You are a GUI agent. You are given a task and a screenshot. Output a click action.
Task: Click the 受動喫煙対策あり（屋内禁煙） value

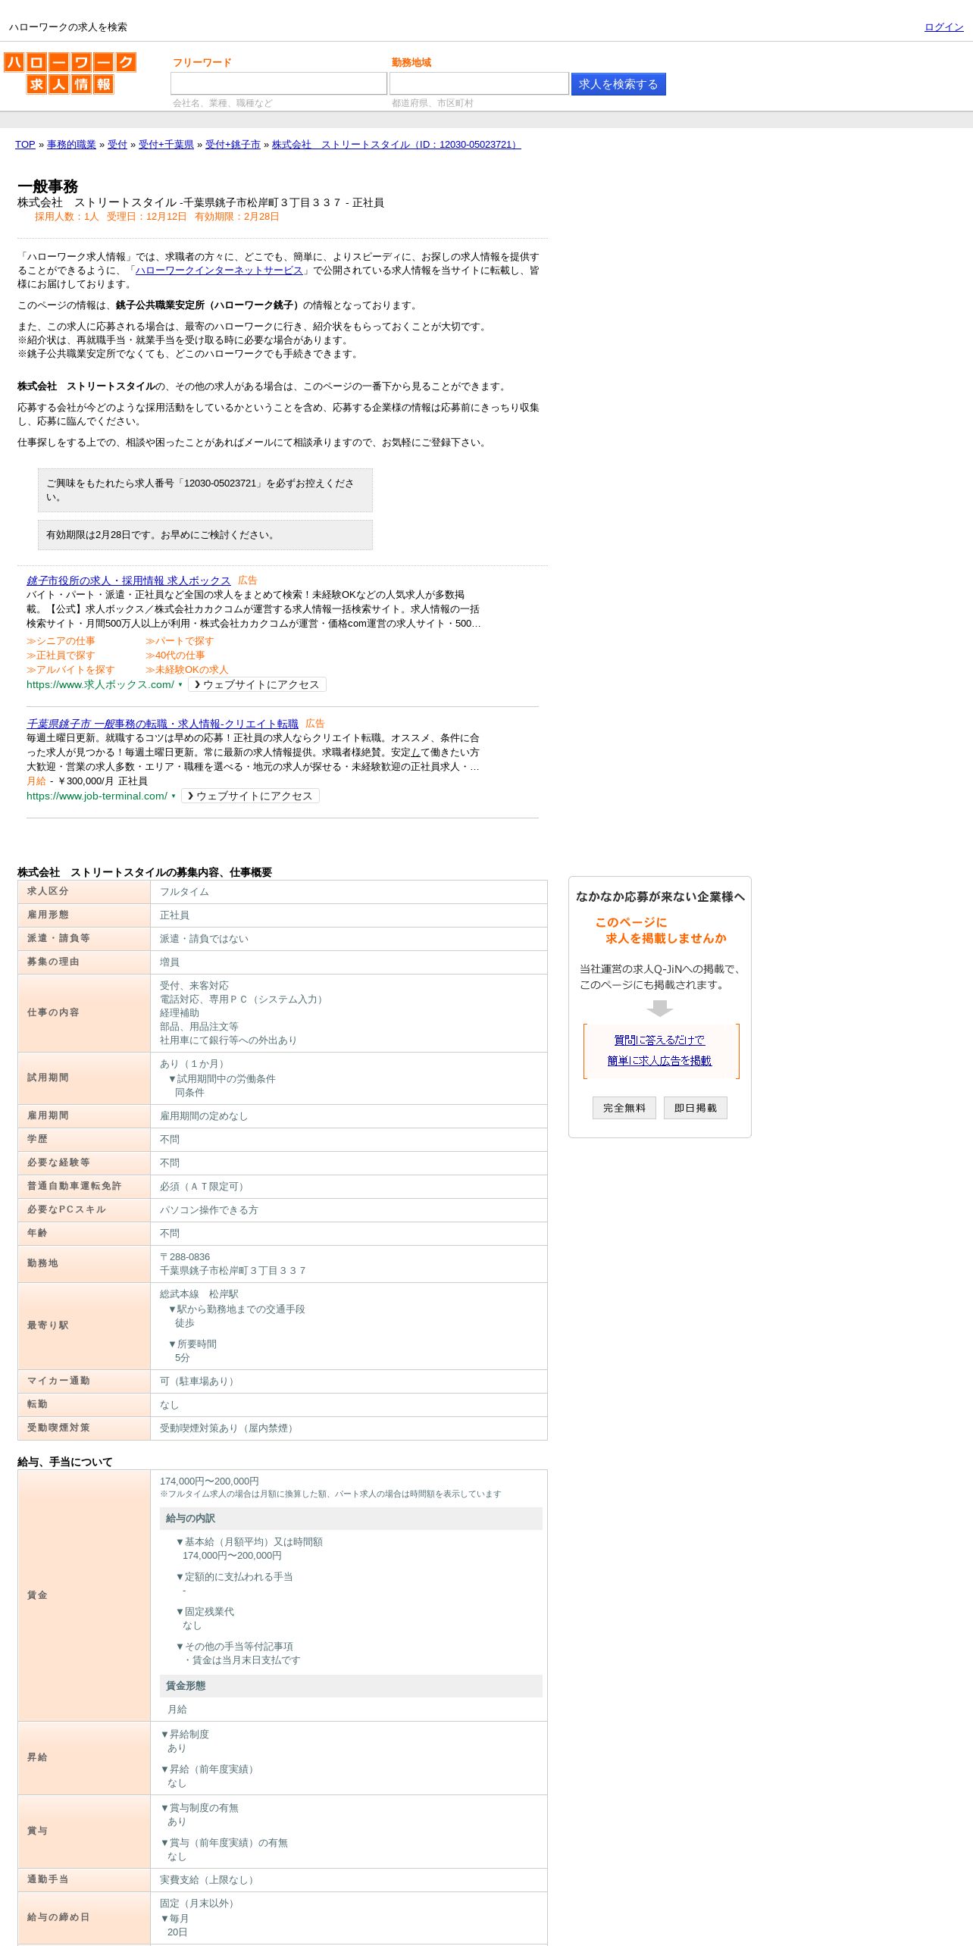229,1428
